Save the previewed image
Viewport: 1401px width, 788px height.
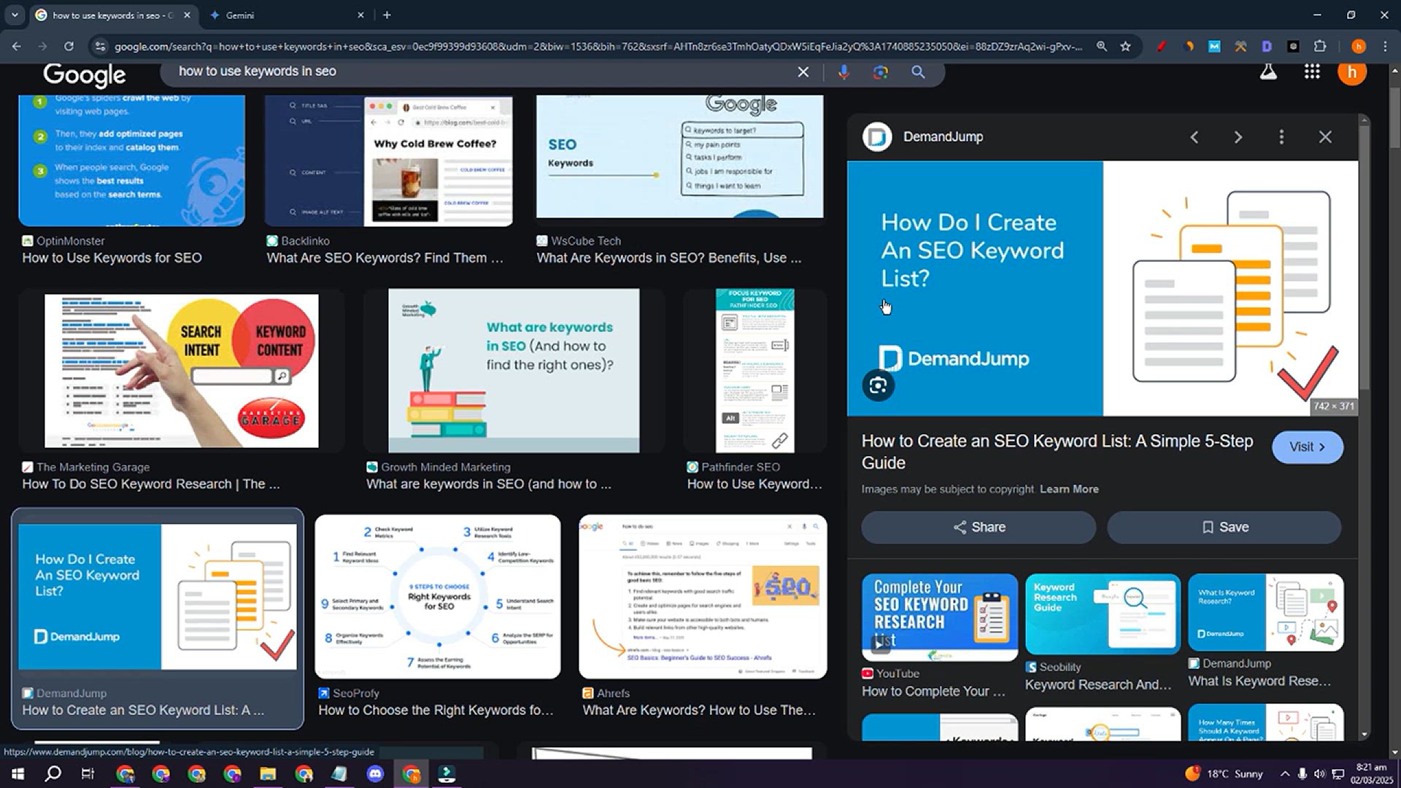click(1224, 527)
